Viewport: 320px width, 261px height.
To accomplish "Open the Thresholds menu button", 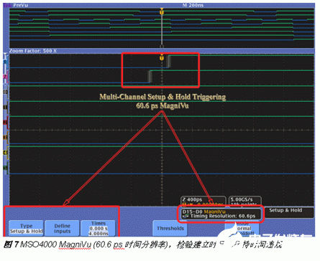I will coord(170,228).
